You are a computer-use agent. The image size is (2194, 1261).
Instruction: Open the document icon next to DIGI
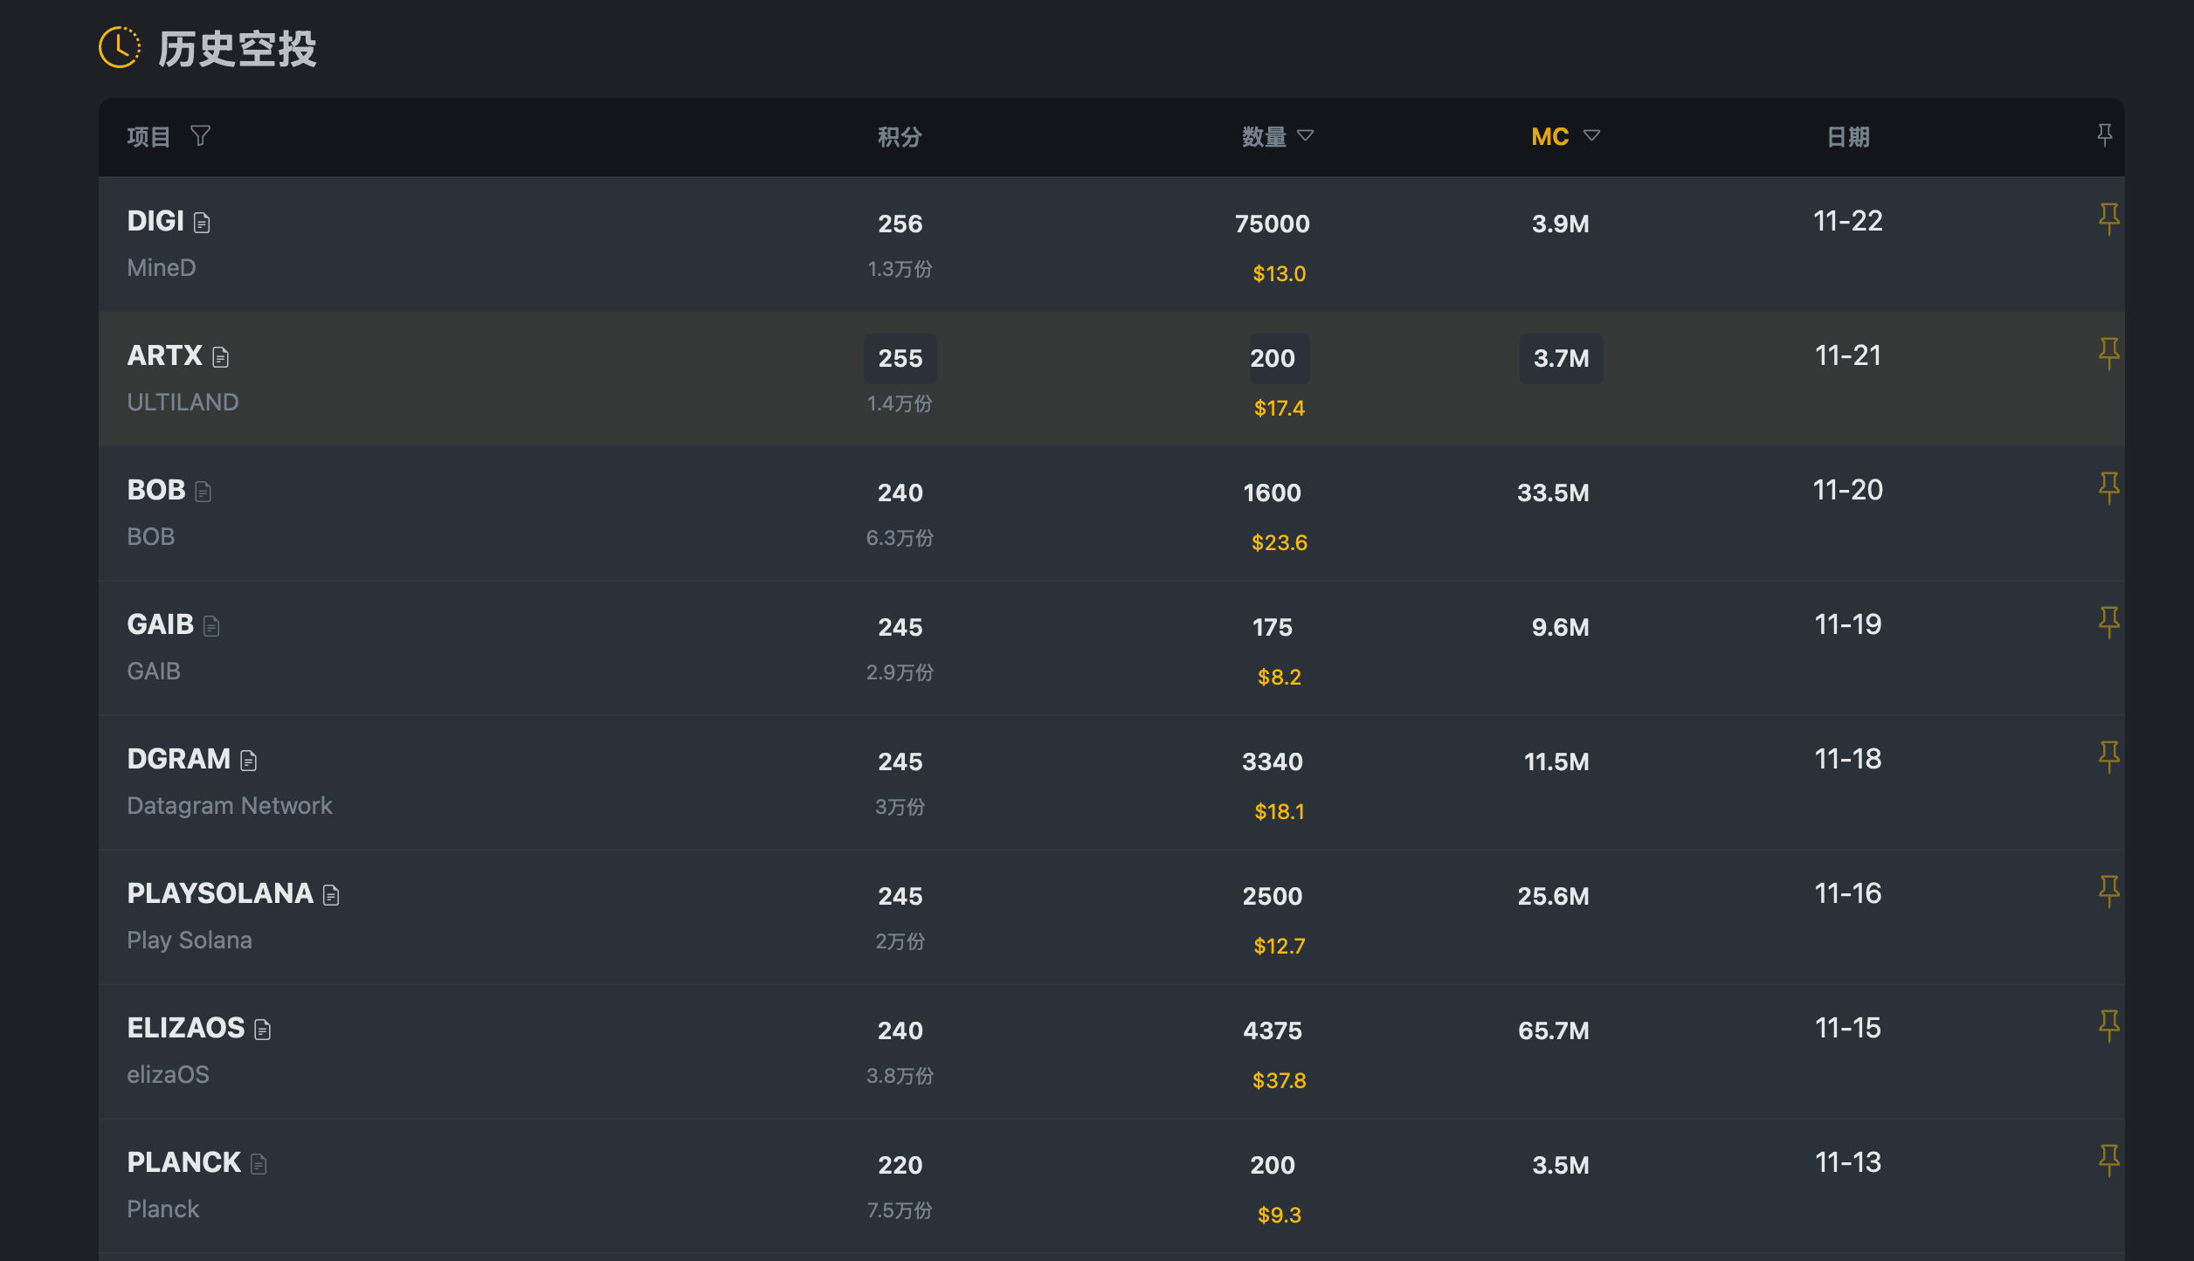pos(202,224)
